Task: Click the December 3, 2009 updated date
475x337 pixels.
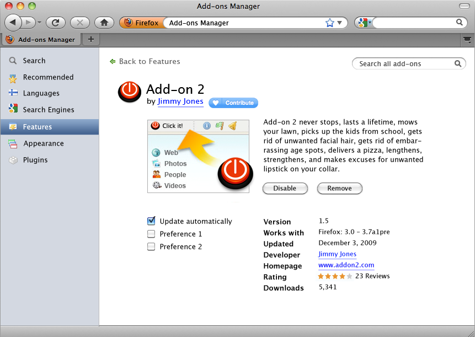Action: [x=348, y=243]
